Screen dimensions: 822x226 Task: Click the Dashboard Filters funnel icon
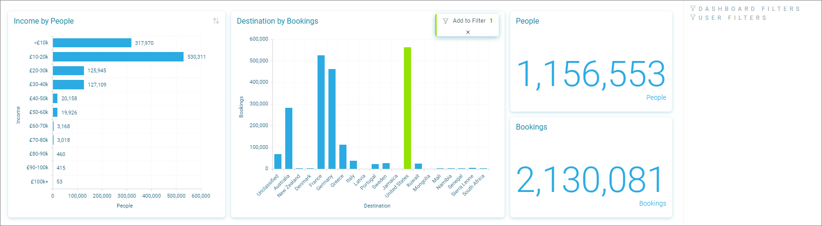tap(693, 9)
